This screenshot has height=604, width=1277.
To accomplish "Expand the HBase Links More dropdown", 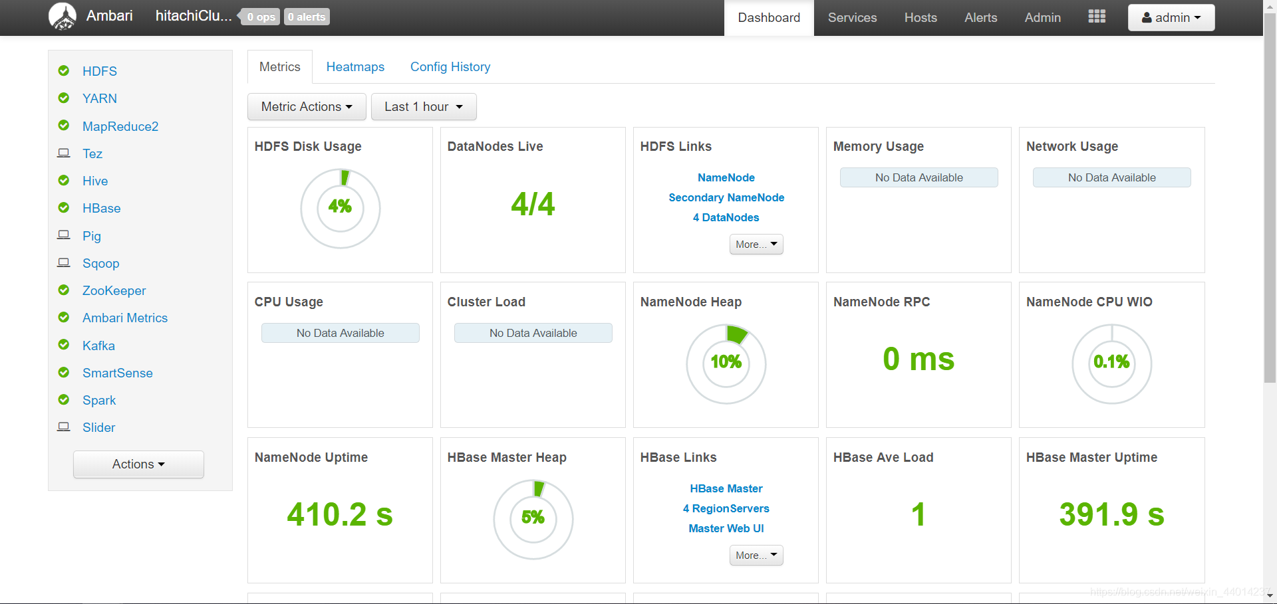I will tap(756, 555).
